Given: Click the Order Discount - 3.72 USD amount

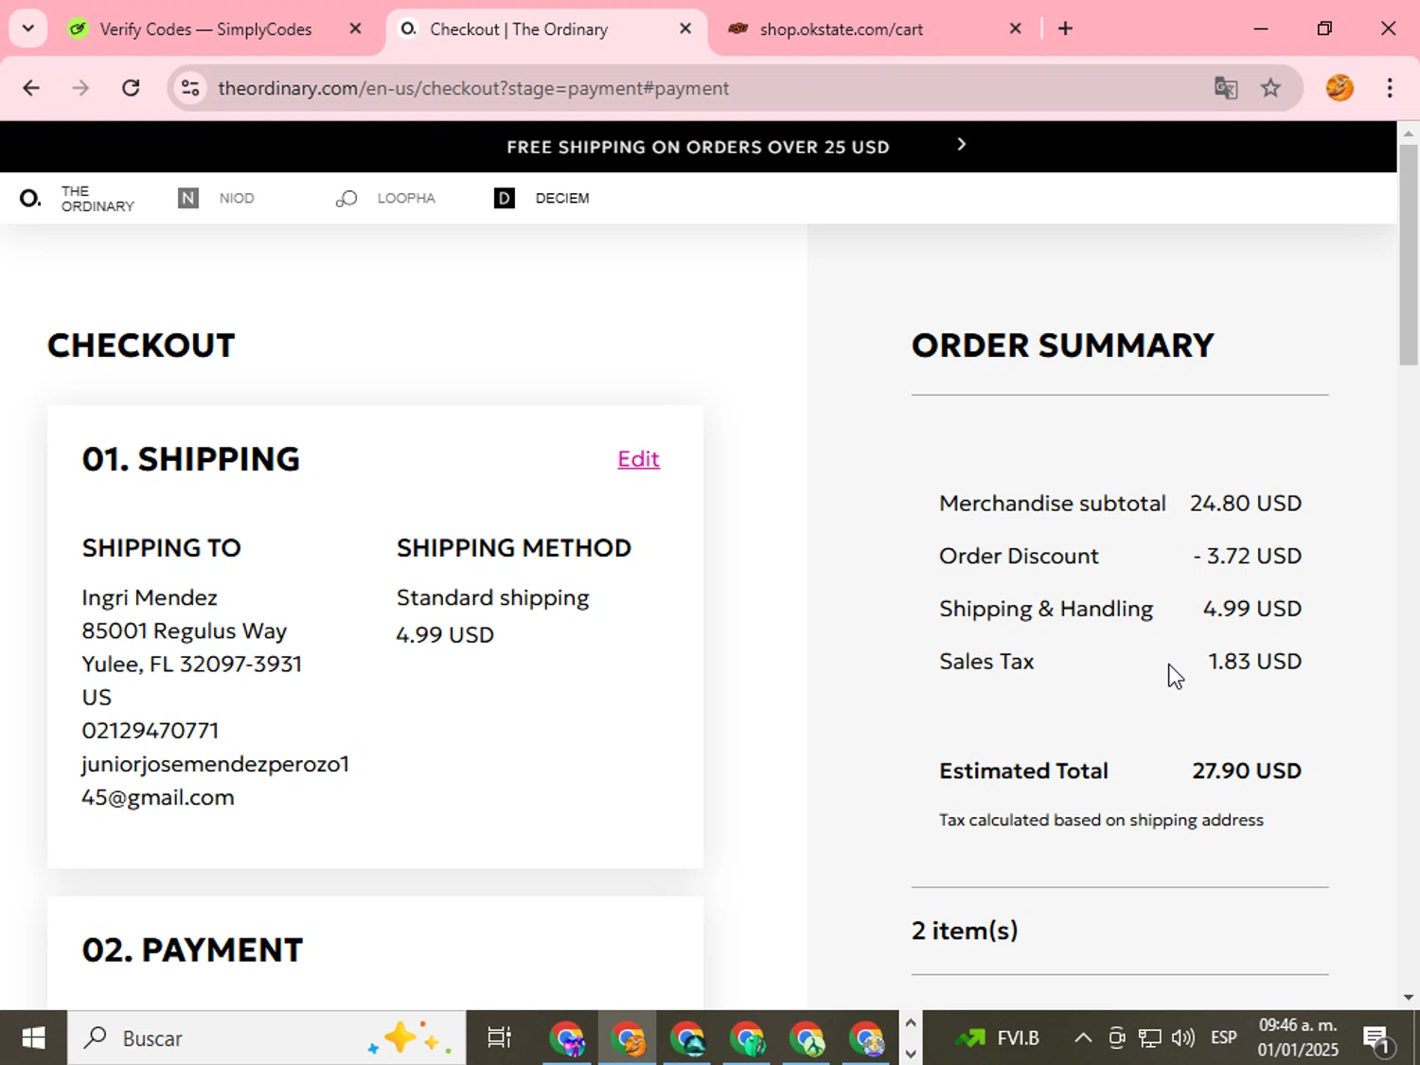Looking at the screenshot, I should pyautogui.click(x=1248, y=556).
